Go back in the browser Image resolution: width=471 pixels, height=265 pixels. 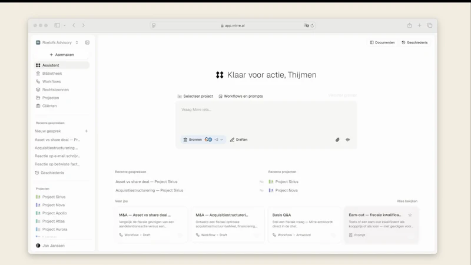[74, 25]
